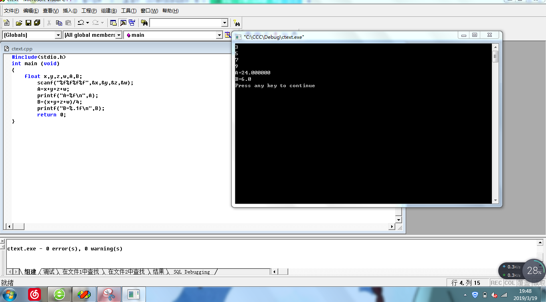Open the 组建(B) menu
The width and height of the screenshot is (546, 302).
click(109, 11)
